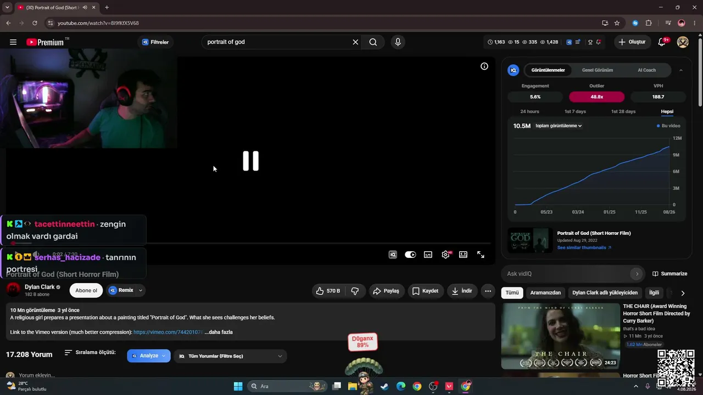The height and width of the screenshot is (395, 703).
Task: Select the 1st 7 days range tab
Action: click(x=575, y=111)
